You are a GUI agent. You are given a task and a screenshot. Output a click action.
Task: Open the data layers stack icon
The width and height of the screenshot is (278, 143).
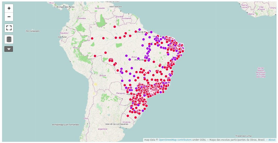pos(9,39)
